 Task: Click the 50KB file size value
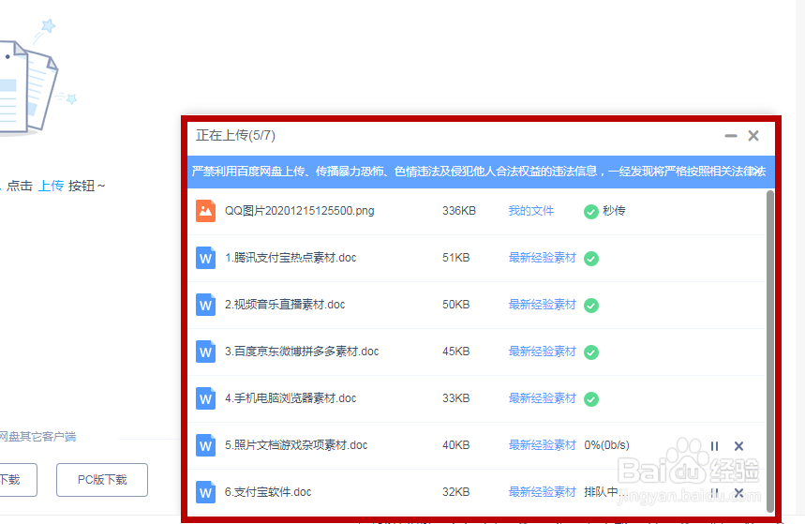point(455,304)
